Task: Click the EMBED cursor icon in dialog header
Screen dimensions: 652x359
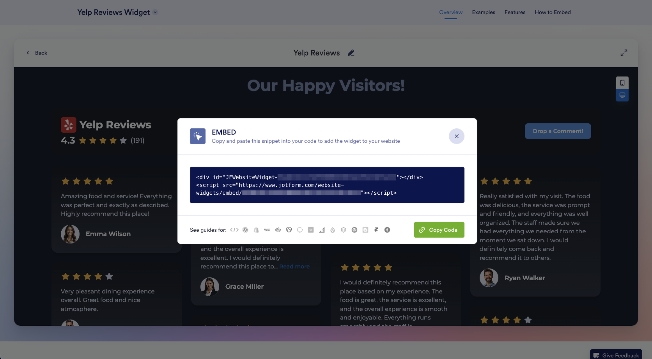Action: 198,136
